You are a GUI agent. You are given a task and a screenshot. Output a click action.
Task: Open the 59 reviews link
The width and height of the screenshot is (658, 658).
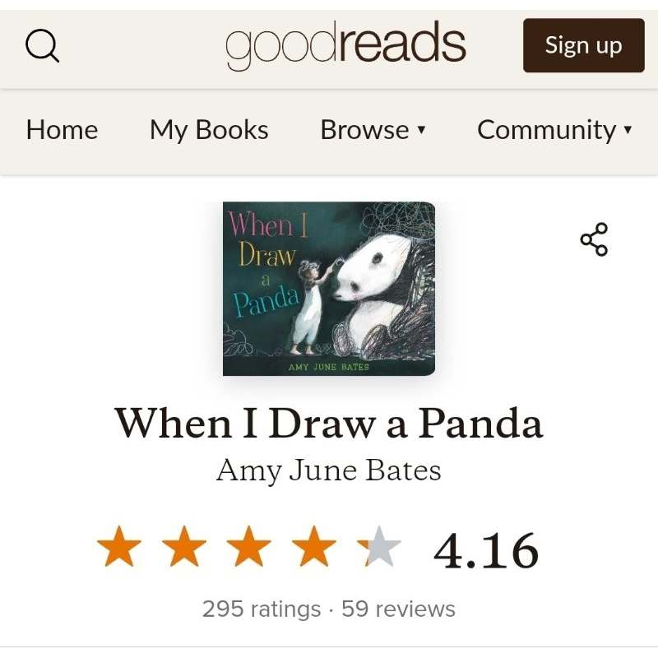coord(398,609)
